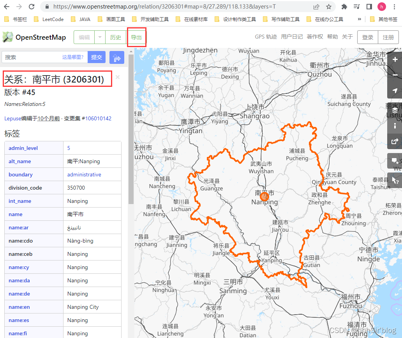Click the 注册 sign up button
This screenshot has width=402, height=338.
(388, 37)
